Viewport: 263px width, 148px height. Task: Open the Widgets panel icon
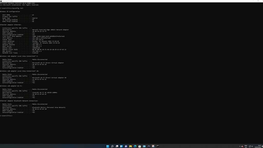[121, 146]
